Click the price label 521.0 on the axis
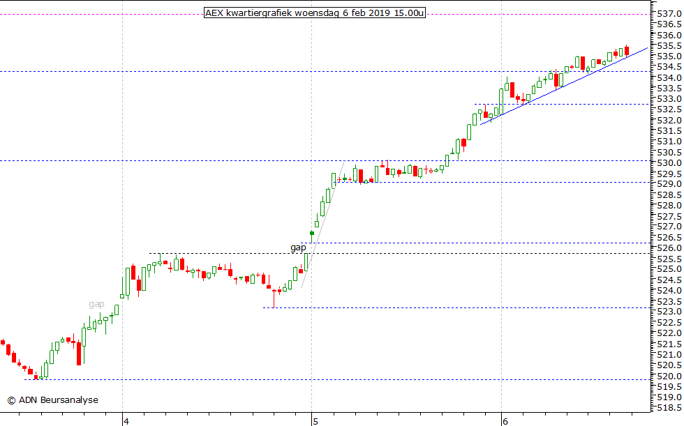 [x=669, y=354]
